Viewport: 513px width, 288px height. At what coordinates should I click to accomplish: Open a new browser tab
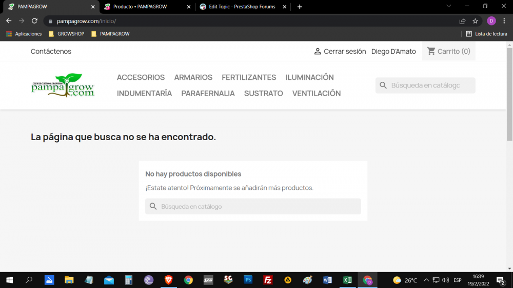(x=300, y=7)
